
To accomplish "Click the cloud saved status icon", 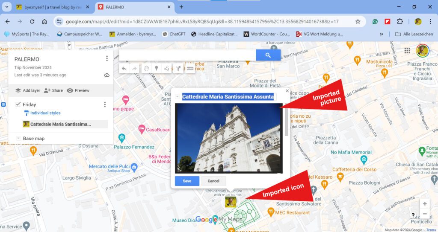I will (107, 75).
